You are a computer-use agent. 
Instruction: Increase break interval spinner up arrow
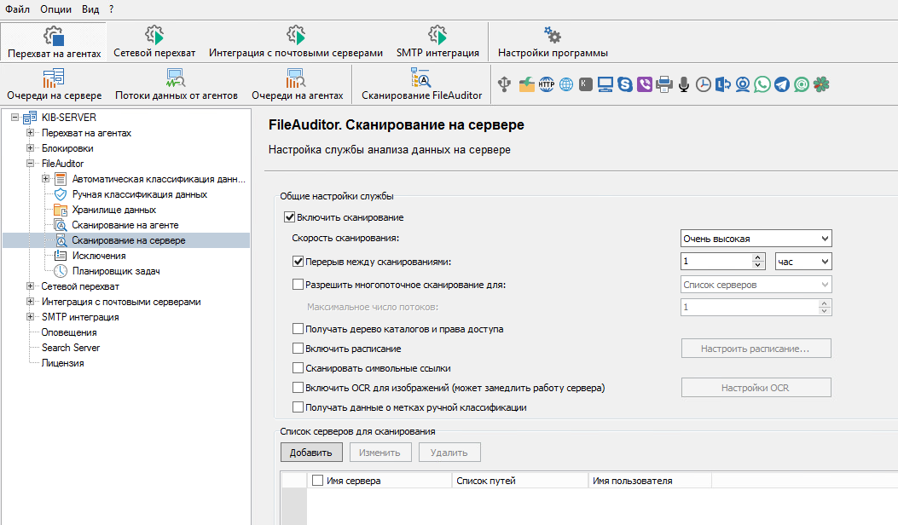[757, 257]
